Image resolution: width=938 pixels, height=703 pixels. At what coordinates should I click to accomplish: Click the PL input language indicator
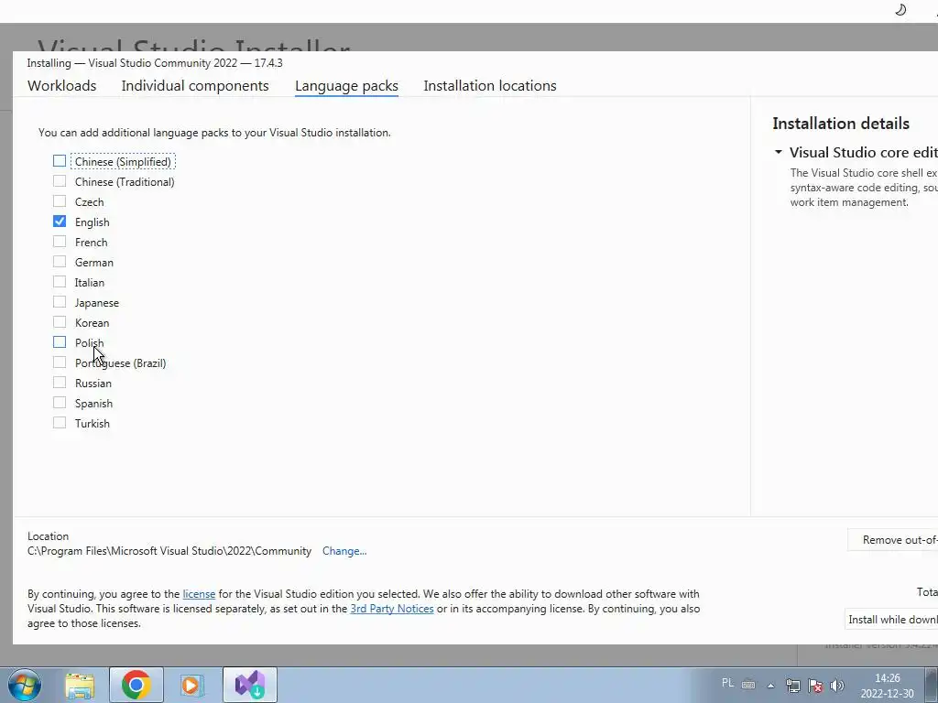(x=727, y=683)
